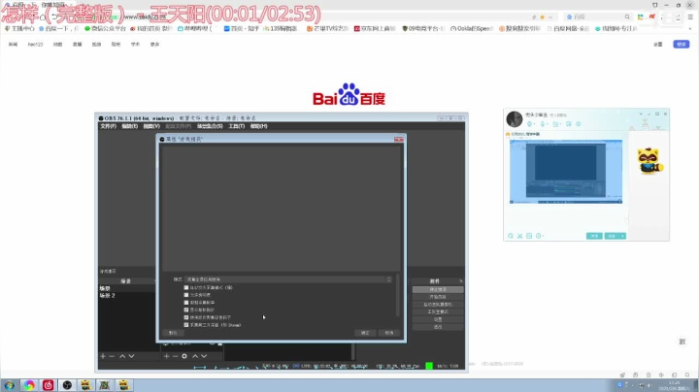Open the 工具(T) menu in OBS
Viewport: 699px width, 392px height.
point(236,126)
